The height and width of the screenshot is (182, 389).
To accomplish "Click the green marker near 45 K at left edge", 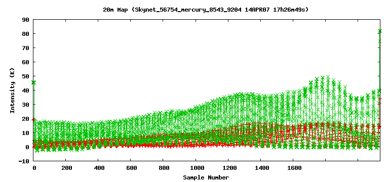I will [x=34, y=82].
